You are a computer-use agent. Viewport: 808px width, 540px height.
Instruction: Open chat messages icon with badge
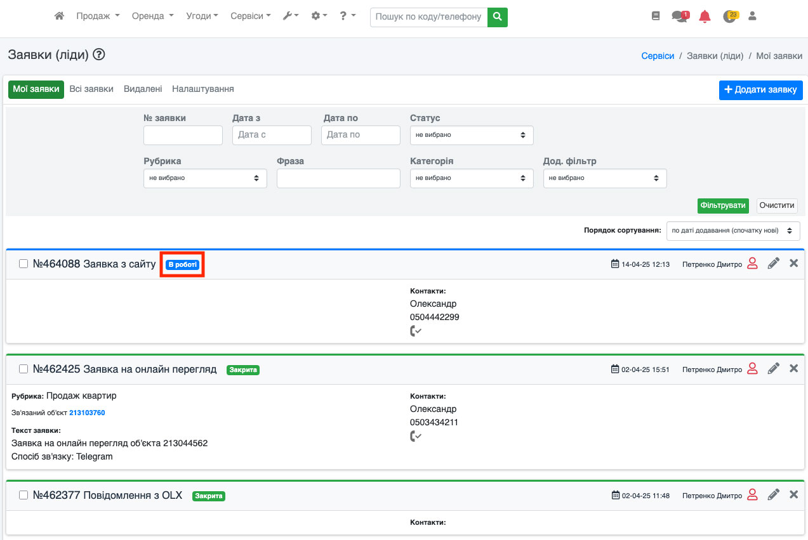coord(679,16)
